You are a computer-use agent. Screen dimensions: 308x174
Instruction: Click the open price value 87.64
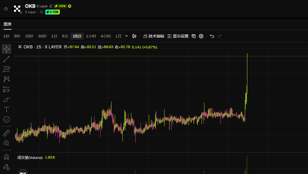tap(74, 47)
